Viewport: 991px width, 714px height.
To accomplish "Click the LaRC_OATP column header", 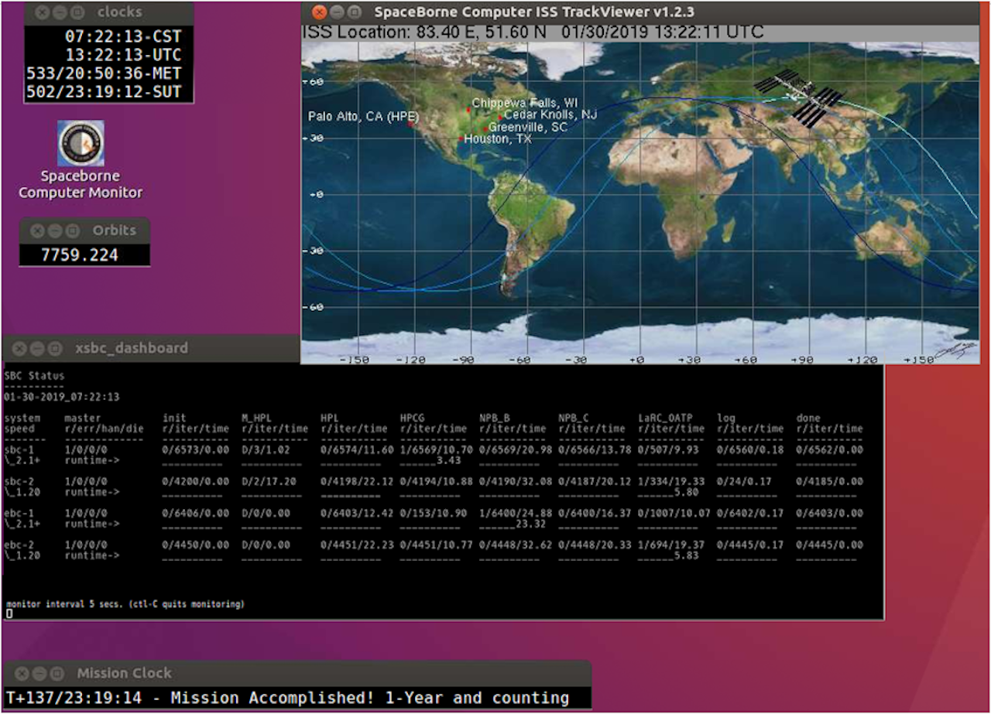I will 665,418.
